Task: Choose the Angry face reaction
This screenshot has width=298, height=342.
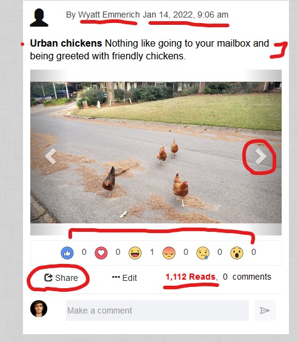Action: pos(169,253)
